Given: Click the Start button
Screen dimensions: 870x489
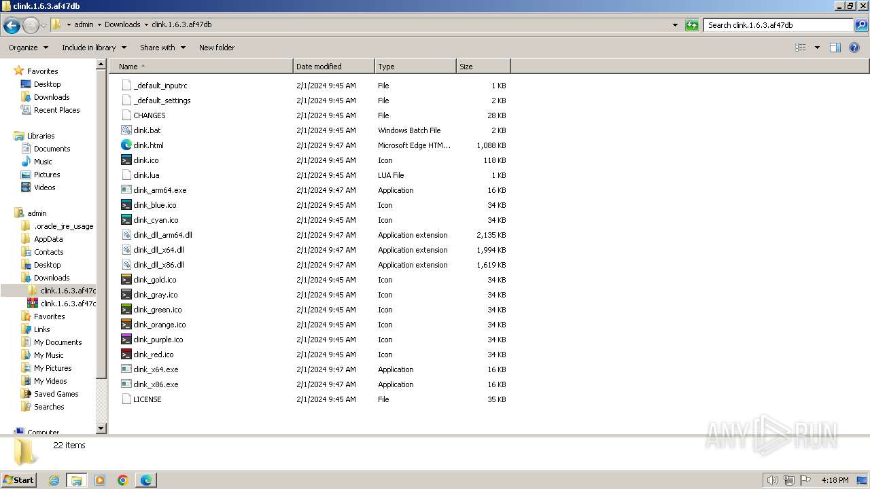Looking at the screenshot, I should 19,480.
